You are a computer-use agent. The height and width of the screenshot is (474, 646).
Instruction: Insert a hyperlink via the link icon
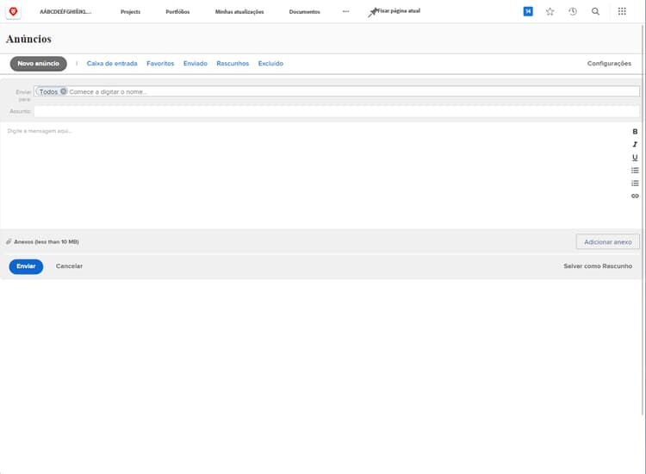pyautogui.click(x=635, y=196)
